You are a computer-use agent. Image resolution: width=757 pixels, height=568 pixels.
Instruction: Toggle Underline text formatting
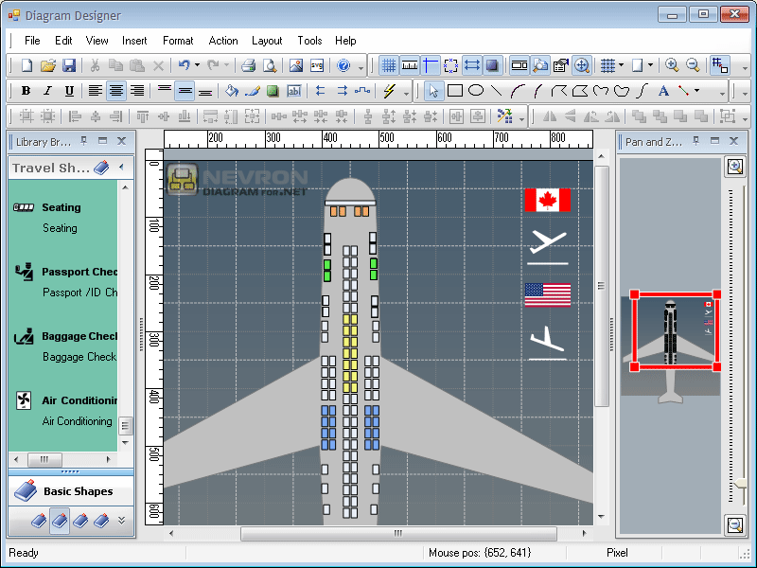[x=67, y=90]
